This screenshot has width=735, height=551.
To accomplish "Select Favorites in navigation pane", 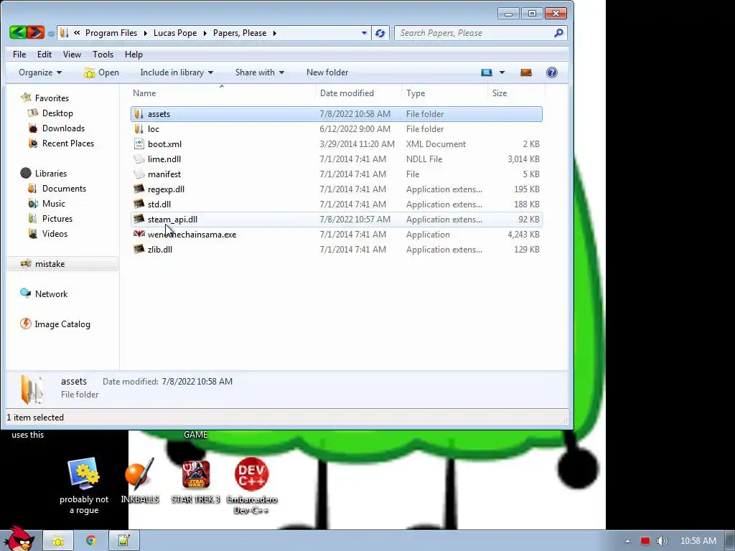I will (x=52, y=98).
